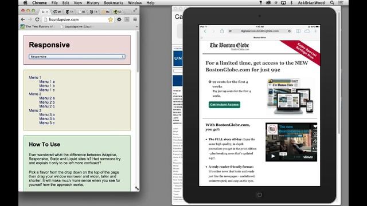Tap iPad home button
This screenshot has height=206, width=367.
click(x=259, y=195)
